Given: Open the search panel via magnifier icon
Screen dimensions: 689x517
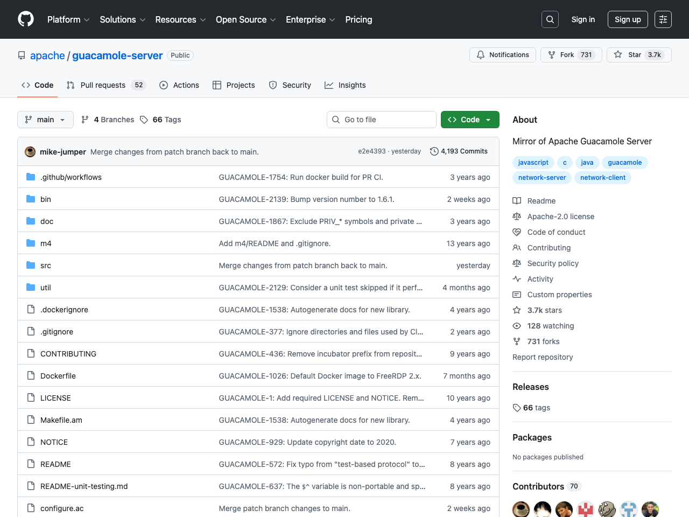Looking at the screenshot, I should [x=550, y=19].
